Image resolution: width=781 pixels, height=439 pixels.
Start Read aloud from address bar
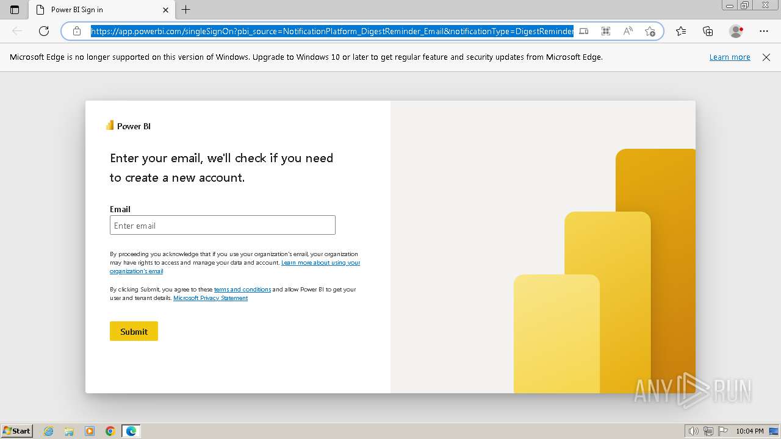pos(628,31)
